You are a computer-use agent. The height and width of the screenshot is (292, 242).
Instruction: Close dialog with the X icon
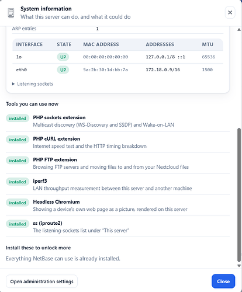230,12
